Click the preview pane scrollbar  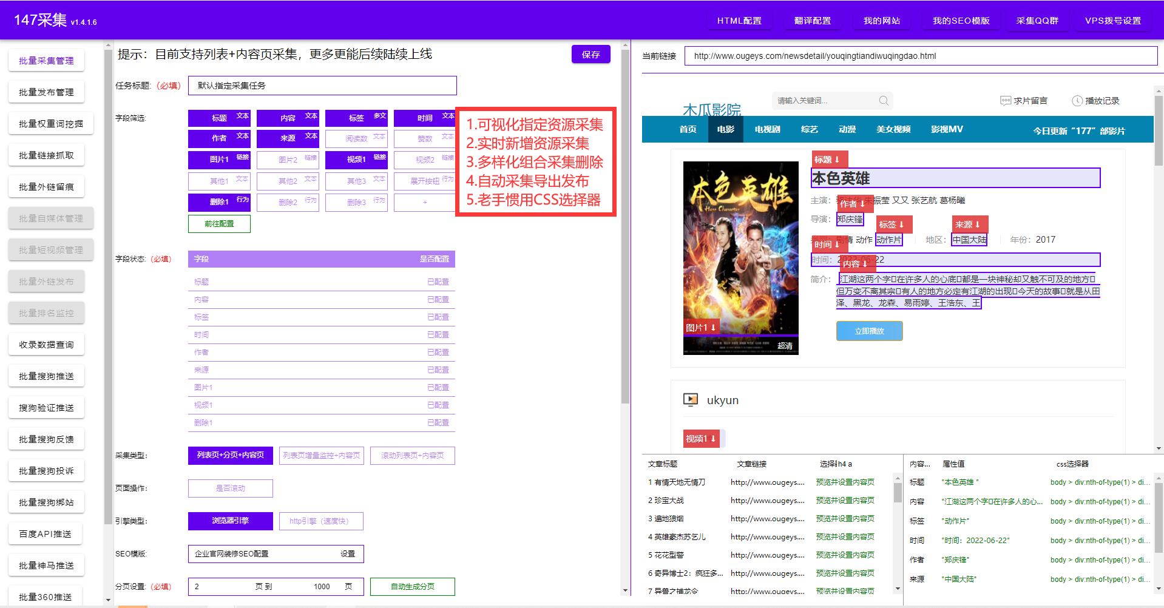[x=1159, y=130]
